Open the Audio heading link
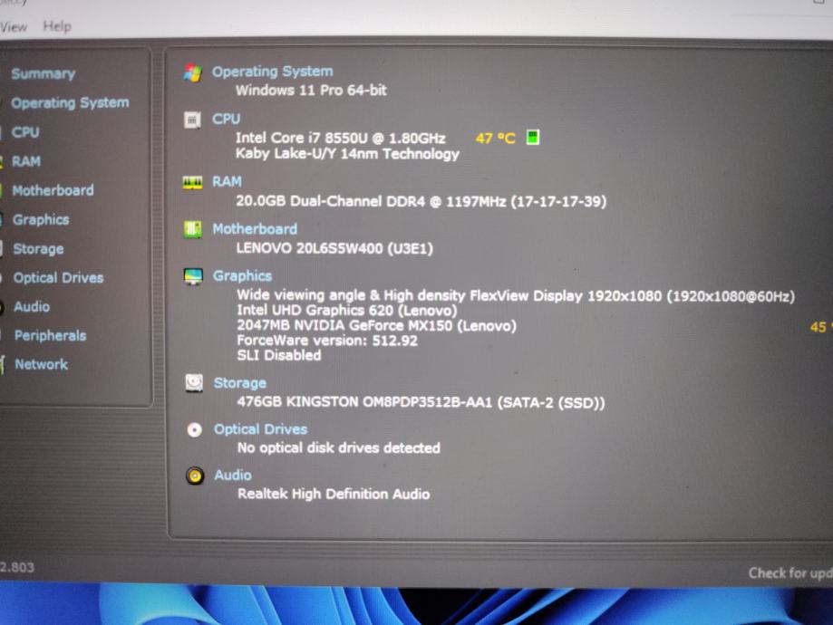833x625 pixels. click(233, 475)
